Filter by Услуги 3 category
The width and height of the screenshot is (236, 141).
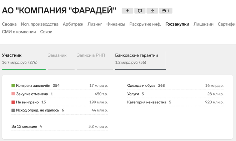tap(175, 94)
